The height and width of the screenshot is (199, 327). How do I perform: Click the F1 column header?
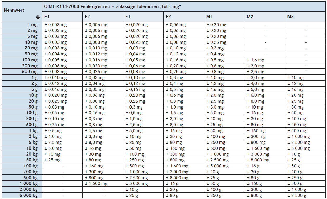coord(128,17)
